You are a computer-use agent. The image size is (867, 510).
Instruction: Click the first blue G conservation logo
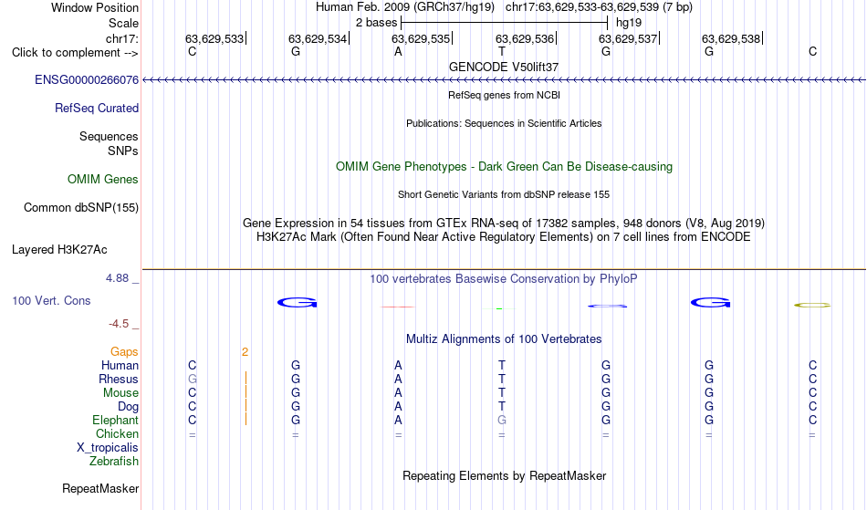click(x=297, y=302)
